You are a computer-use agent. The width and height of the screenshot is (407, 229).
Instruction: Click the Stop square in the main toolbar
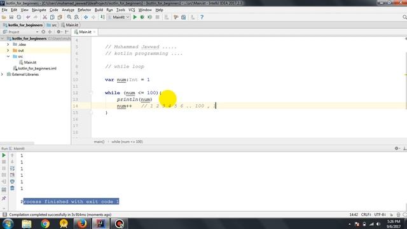click(157, 17)
